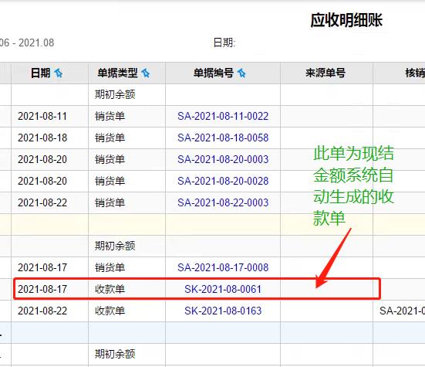Open sales order SA-2021-08-17-0008
The height and width of the screenshot is (367, 425).
(x=223, y=267)
